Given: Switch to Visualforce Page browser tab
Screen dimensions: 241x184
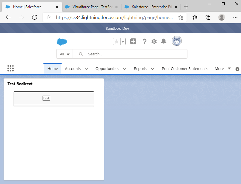Looking at the screenshot, I should pos(89,7).
